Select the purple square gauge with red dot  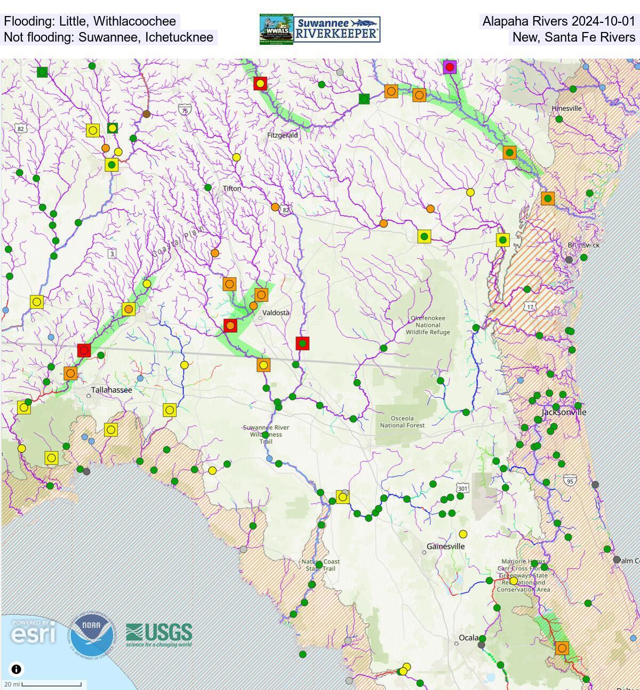pos(450,67)
